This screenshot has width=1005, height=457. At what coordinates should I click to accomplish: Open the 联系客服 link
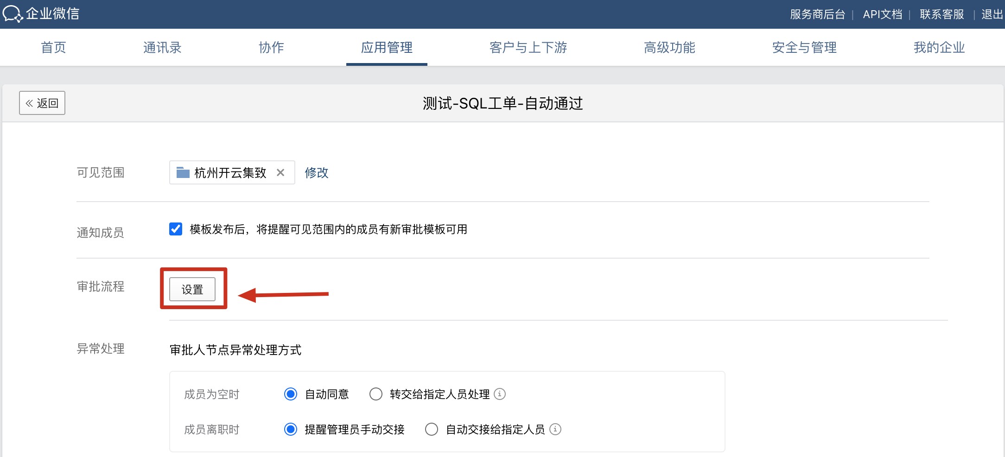(941, 14)
